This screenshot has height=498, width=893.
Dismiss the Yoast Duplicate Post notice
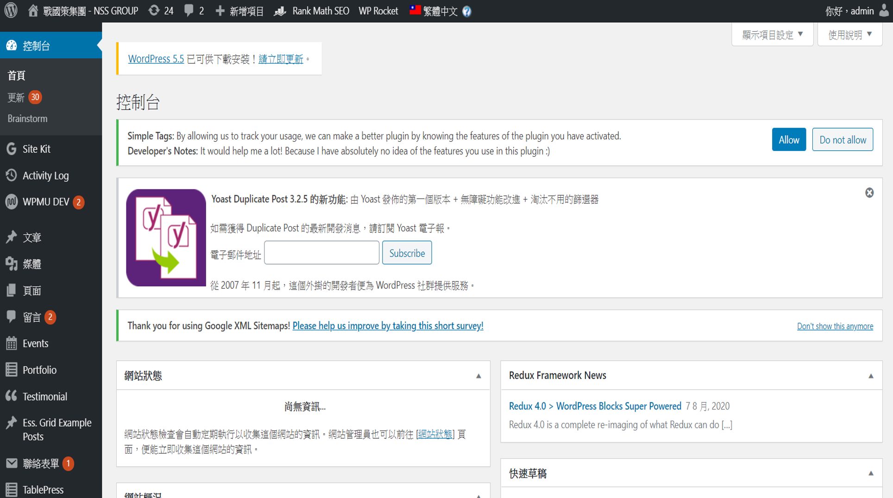click(x=869, y=193)
